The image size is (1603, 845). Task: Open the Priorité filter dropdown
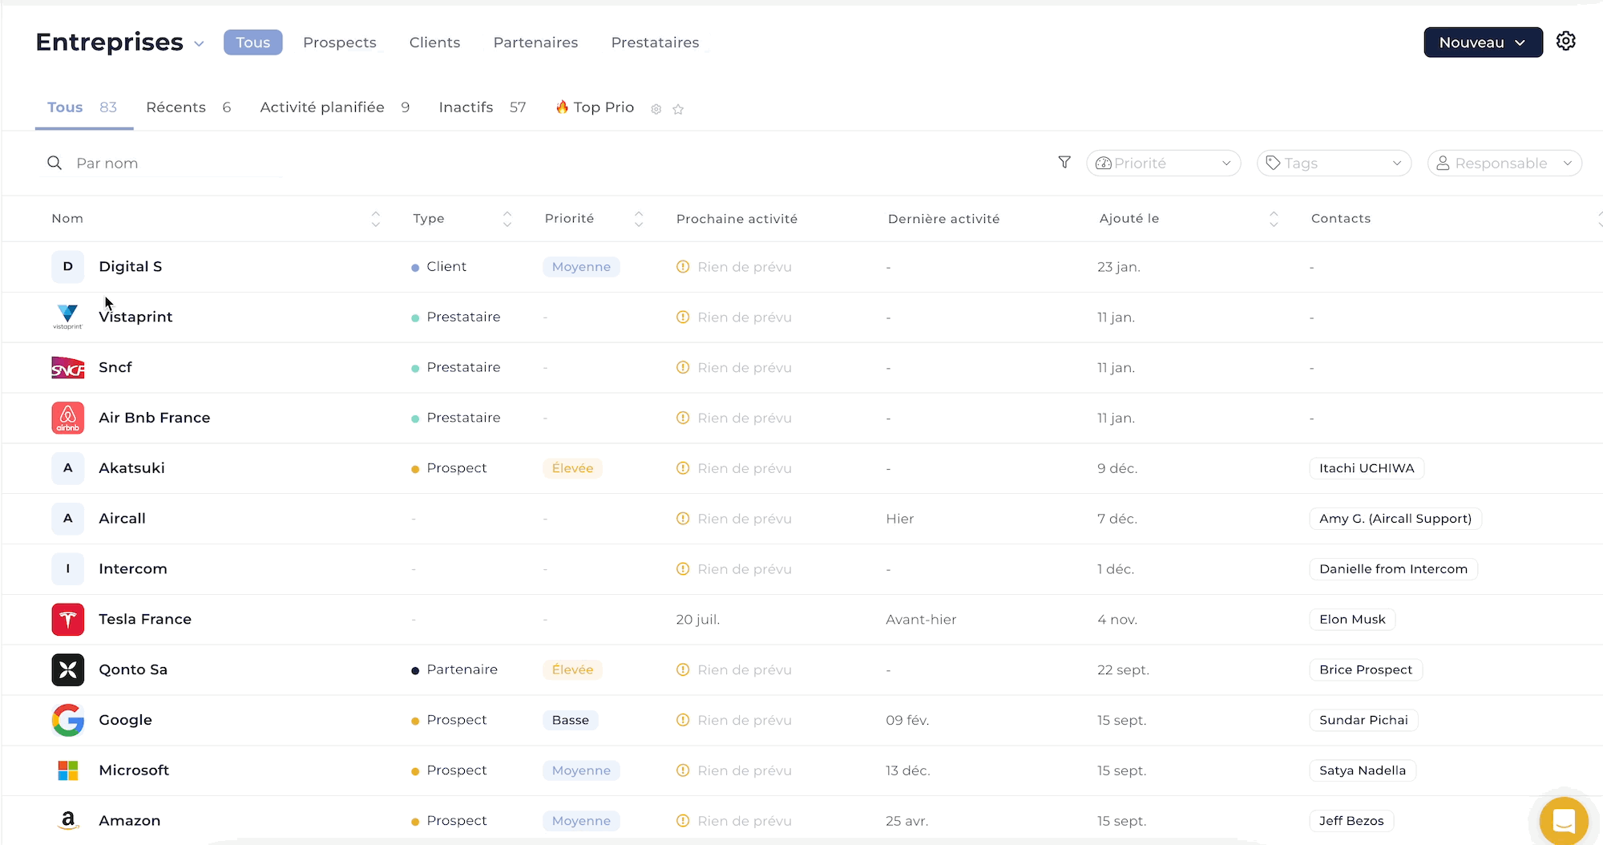coord(1163,164)
